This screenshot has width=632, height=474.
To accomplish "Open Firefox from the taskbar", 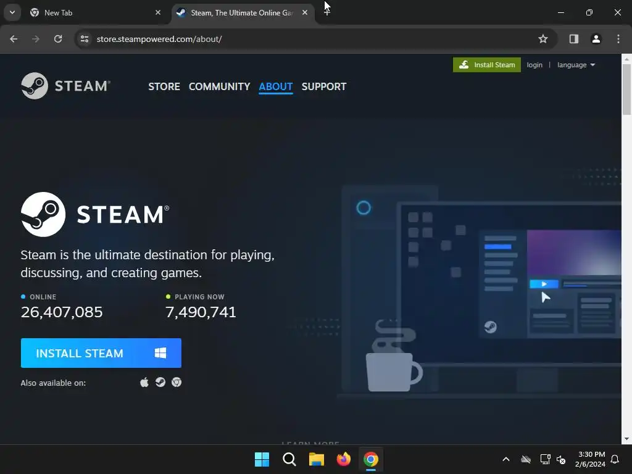I will click(x=344, y=459).
